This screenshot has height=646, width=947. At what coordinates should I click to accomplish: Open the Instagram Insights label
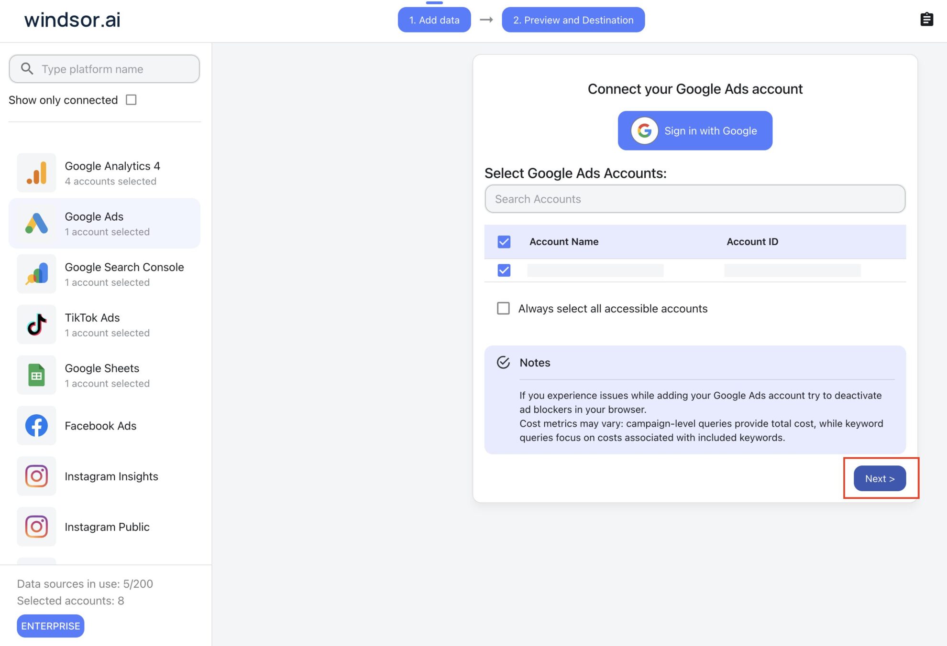click(x=111, y=476)
